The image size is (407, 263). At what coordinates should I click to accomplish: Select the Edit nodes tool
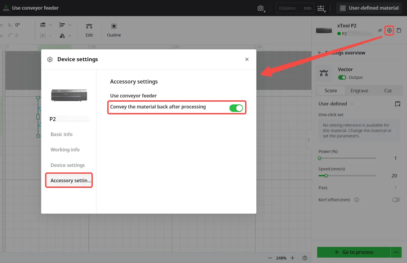click(x=89, y=30)
